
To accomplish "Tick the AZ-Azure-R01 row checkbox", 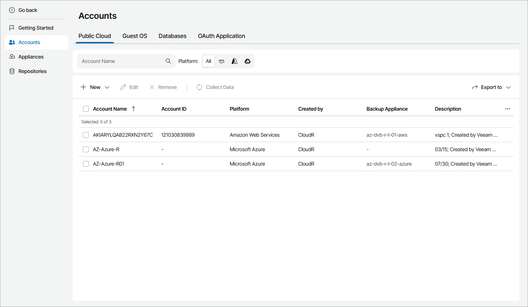I will tap(86, 164).
